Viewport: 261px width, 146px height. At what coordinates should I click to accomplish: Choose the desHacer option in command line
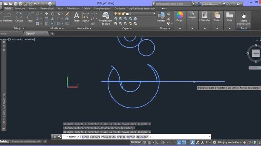[x=142, y=137]
